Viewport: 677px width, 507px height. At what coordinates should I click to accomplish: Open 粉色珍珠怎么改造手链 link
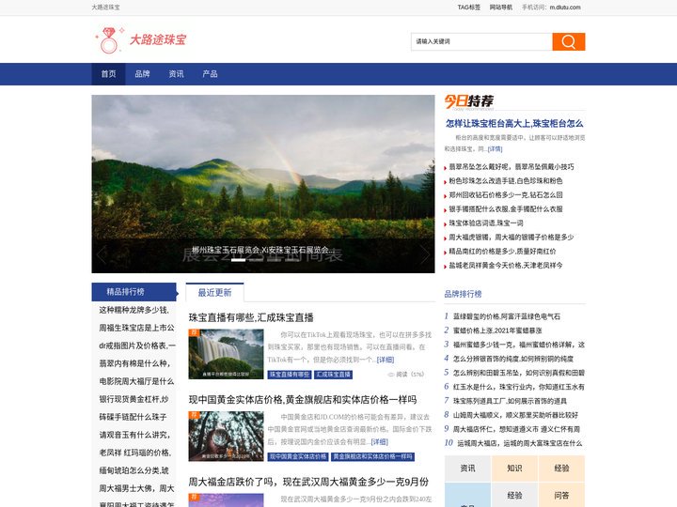pyautogui.click(x=506, y=181)
